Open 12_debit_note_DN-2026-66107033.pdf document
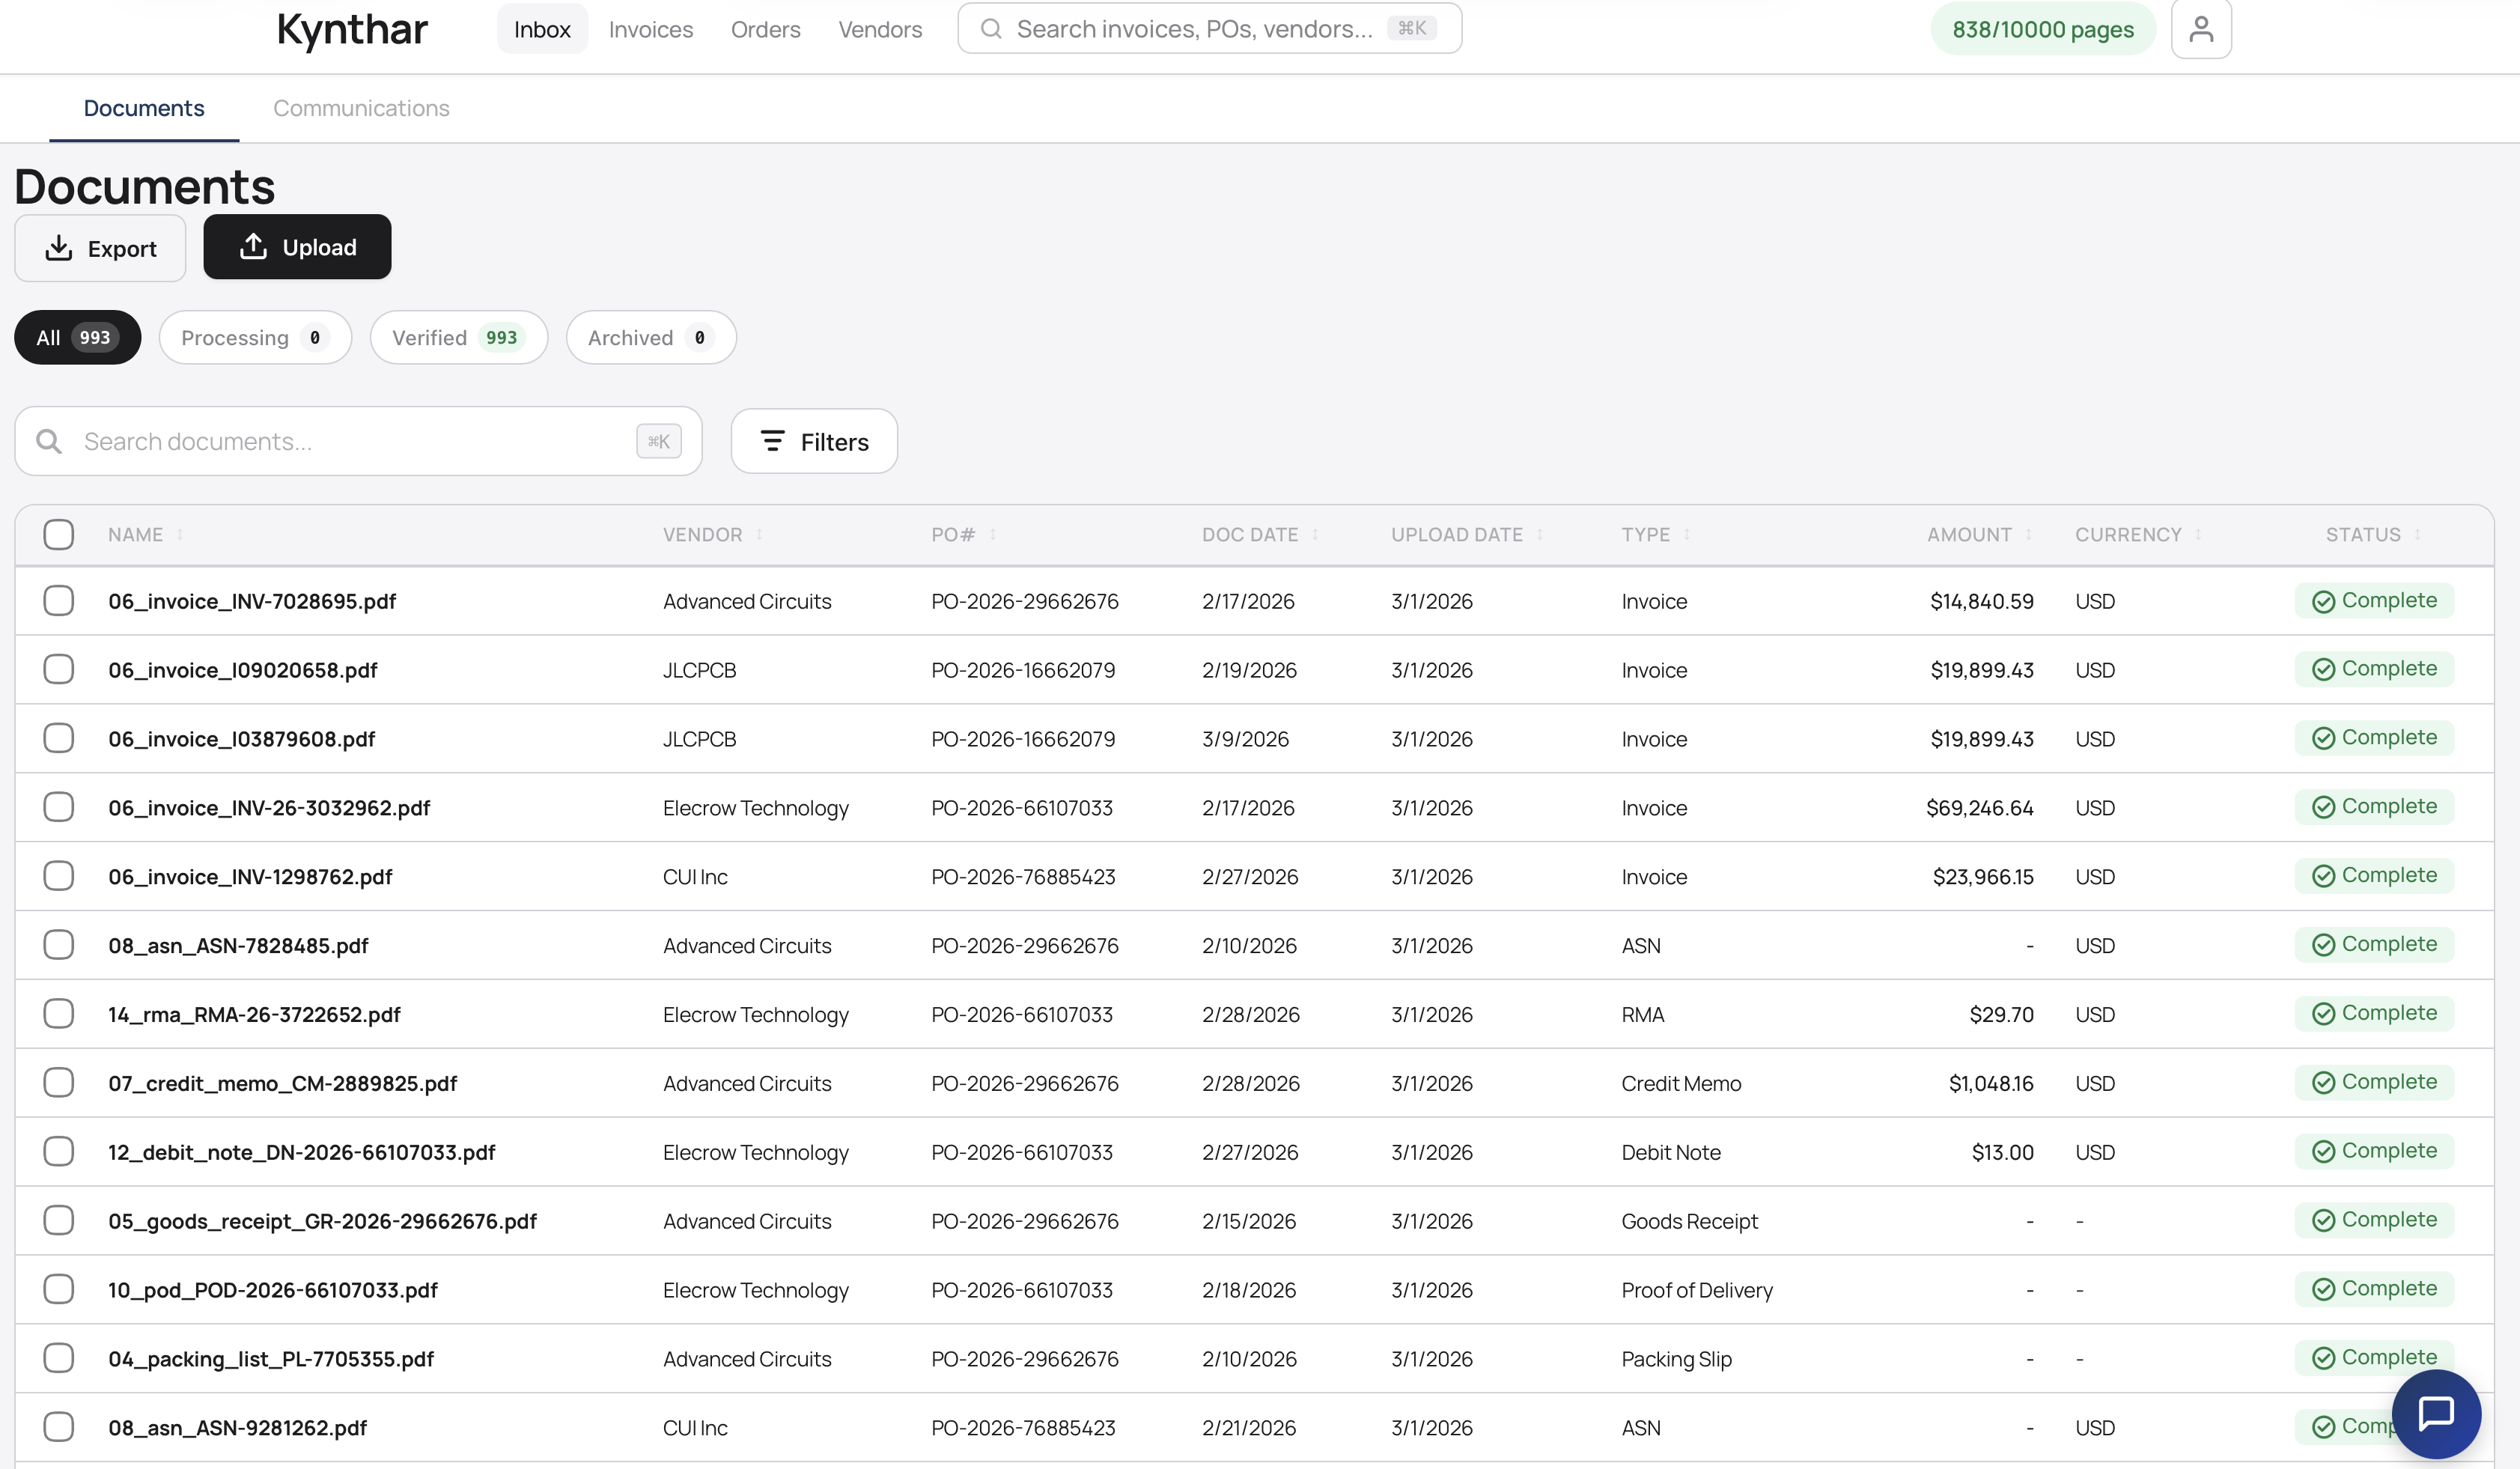Screen dimensions: 2520x1469 [x=301, y=1152]
